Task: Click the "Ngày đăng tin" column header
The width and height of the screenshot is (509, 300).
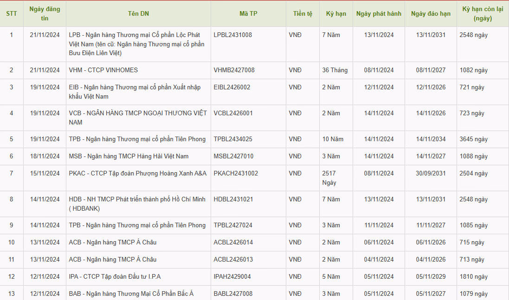Action: pos(45,13)
